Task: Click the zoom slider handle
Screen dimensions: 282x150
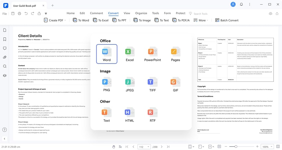Action: [236, 147]
